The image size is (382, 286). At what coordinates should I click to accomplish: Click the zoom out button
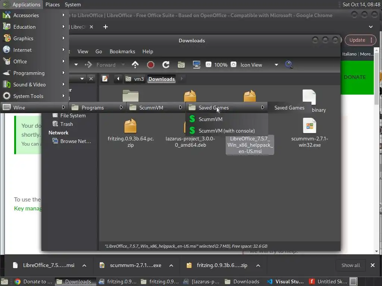(208, 65)
